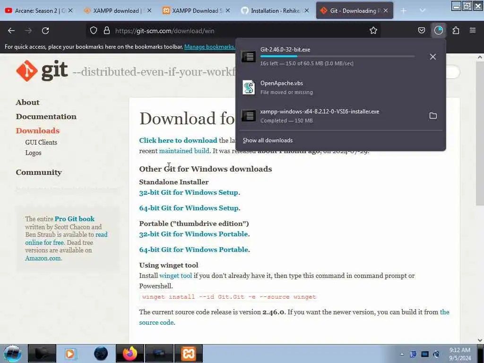
Task: Open the winget tool link
Action: click(176, 276)
